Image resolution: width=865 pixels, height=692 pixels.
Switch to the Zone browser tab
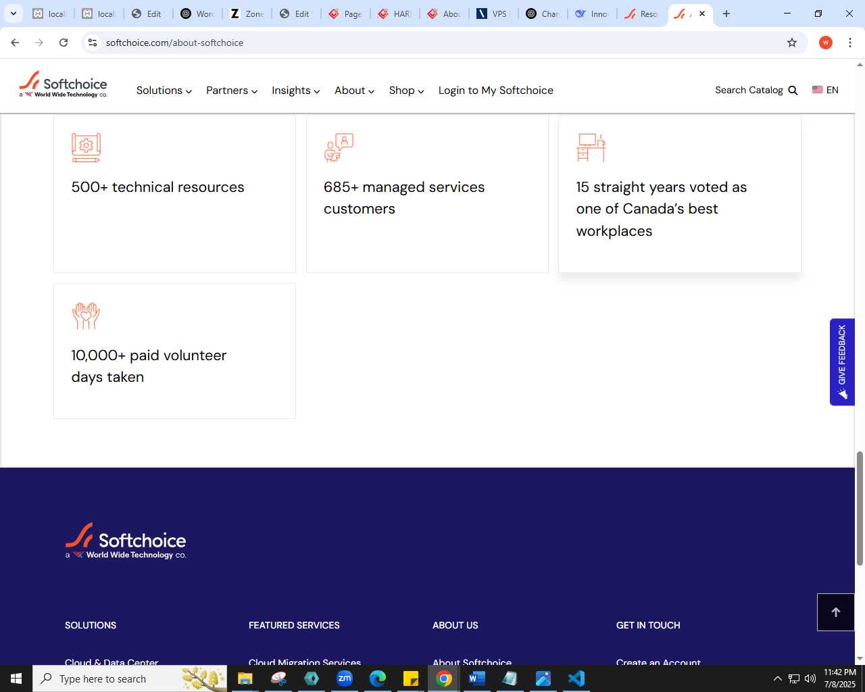[247, 14]
